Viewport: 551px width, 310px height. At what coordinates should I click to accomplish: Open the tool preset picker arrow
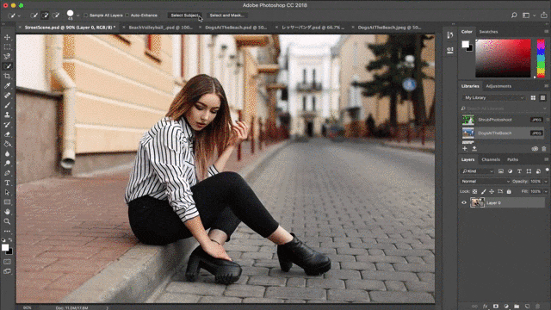click(x=19, y=15)
